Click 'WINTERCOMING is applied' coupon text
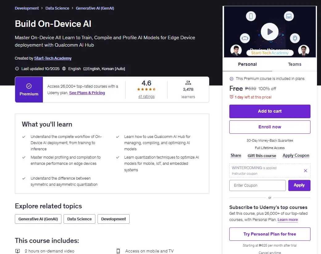 pyautogui.click(x=254, y=168)
